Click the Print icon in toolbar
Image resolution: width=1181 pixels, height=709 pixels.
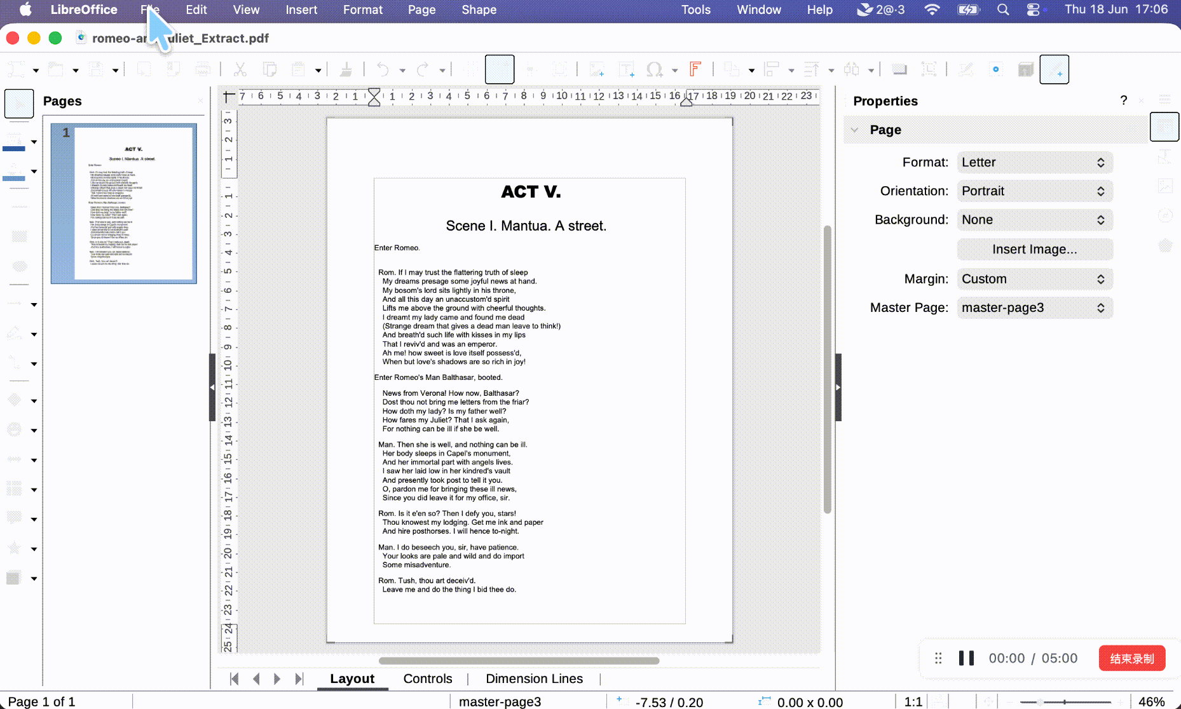point(203,69)
